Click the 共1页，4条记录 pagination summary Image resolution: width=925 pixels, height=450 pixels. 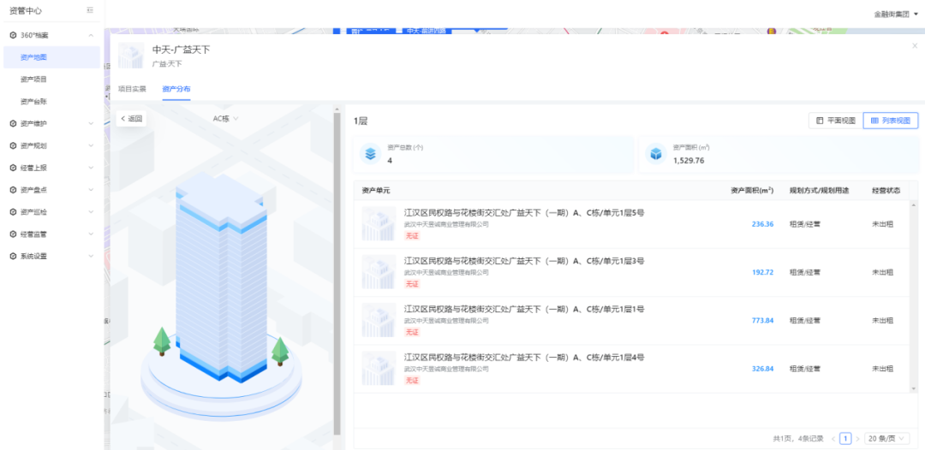(798, 438)
